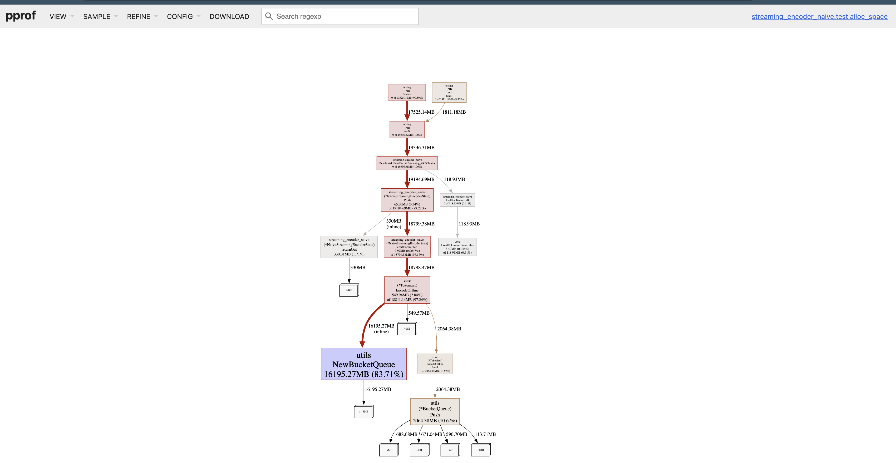Viewport: 896px width, 463px height.
Task: Select the BenchmarkNaiveEncodeStreaming_4KBChunks node
Action: pyautogui.click(x=407, y=163)
